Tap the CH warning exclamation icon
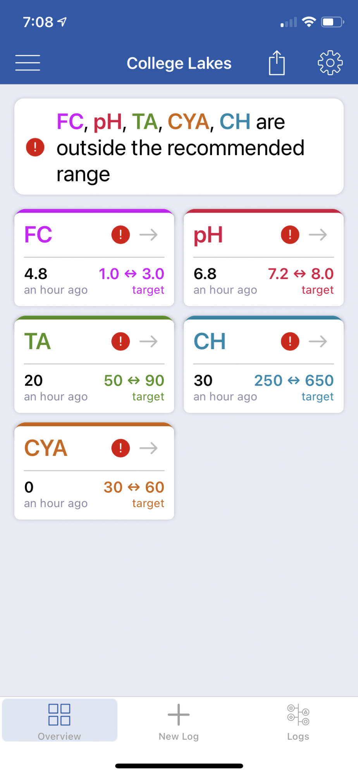 pyautogui.click(x=290, y=341)
